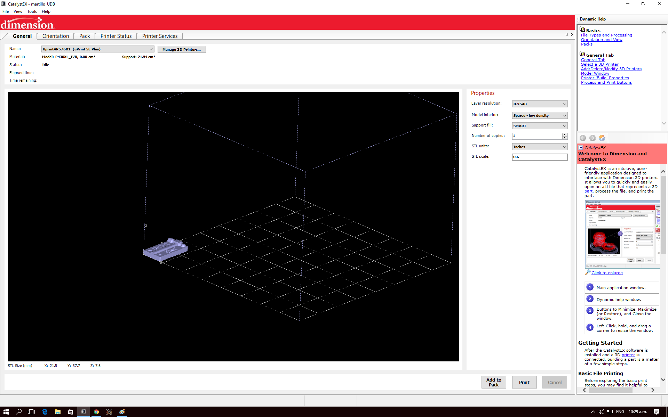Open Printer 'Build' Properties link
Viewport: 668px width, 417px height.
tap(605, 78)
